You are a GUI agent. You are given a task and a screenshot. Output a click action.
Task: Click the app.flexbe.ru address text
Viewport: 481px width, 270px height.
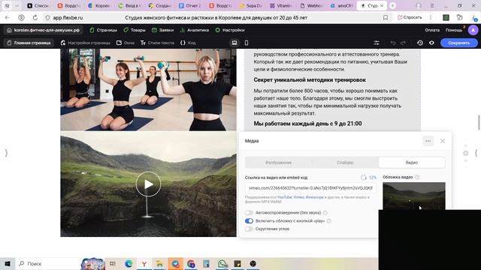(x=68, y=18)
